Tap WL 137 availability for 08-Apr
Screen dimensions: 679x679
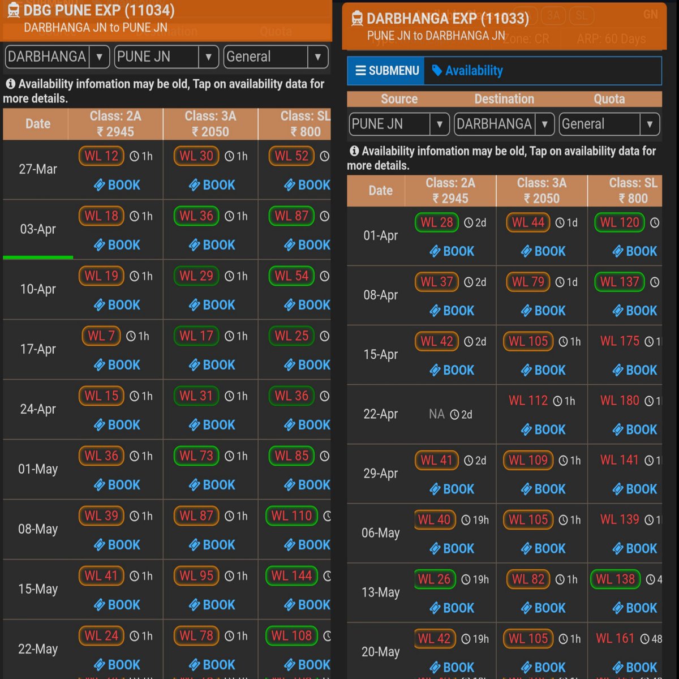coord(620,282)
